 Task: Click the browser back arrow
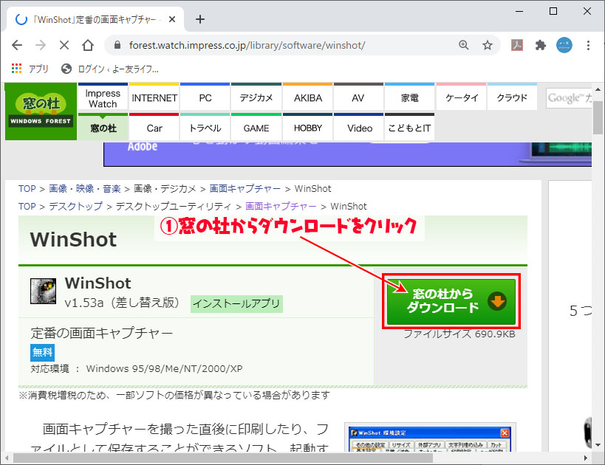[17, 46]
